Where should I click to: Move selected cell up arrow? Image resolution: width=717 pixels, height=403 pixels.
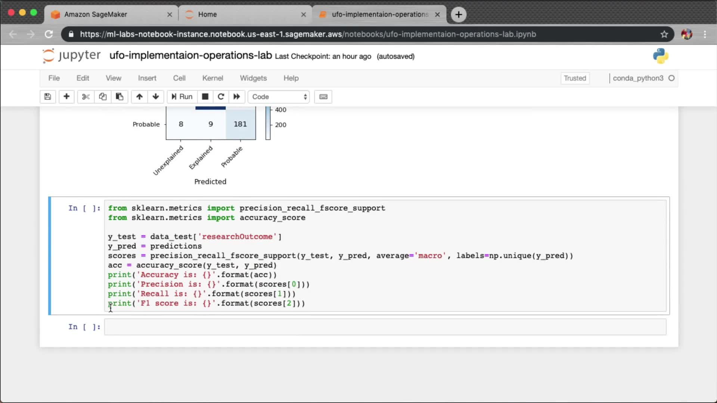[139, 97]
